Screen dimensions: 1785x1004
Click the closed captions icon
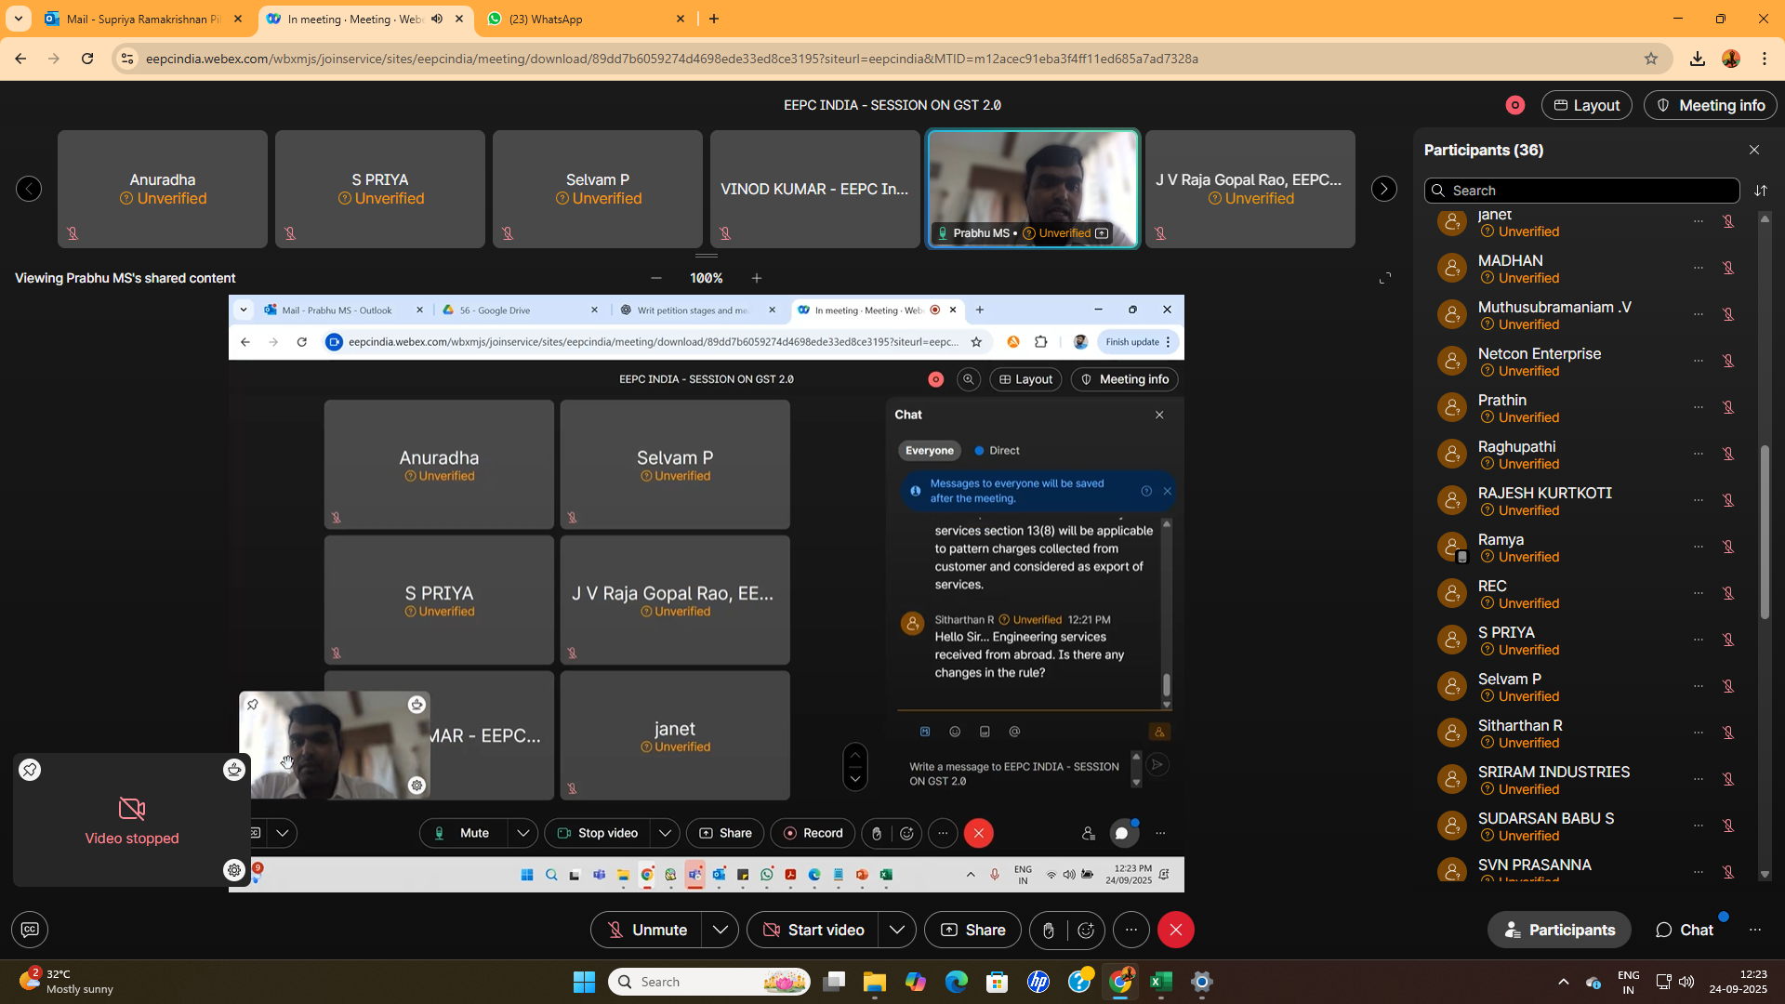(30, 930)
